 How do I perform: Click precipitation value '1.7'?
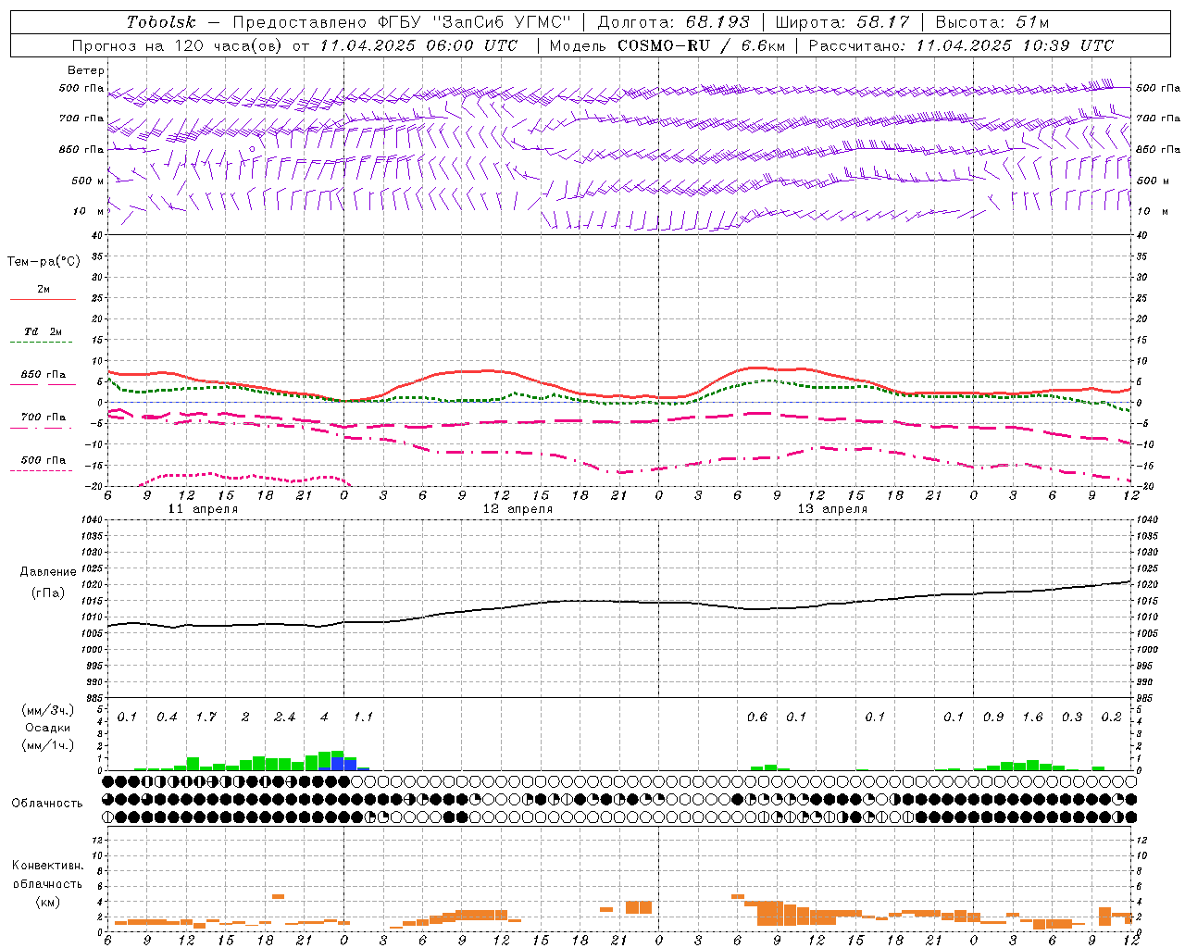click(206, 717)
